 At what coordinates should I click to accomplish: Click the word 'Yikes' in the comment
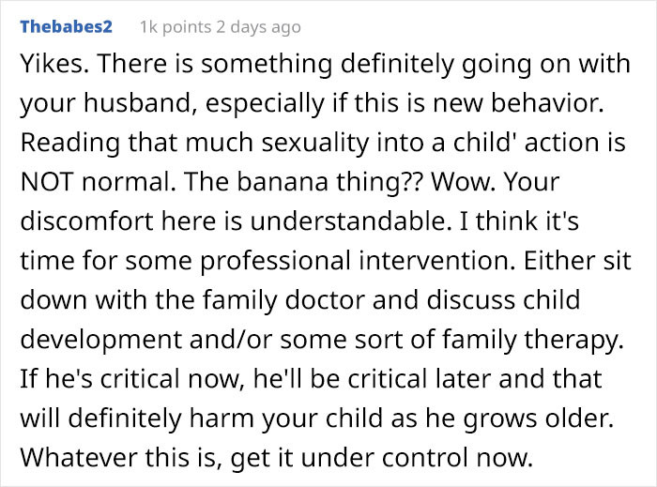point(53,64)
